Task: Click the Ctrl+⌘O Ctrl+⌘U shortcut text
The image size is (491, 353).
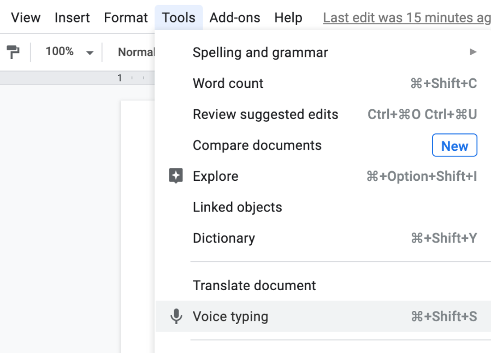Action: (422, 114)
